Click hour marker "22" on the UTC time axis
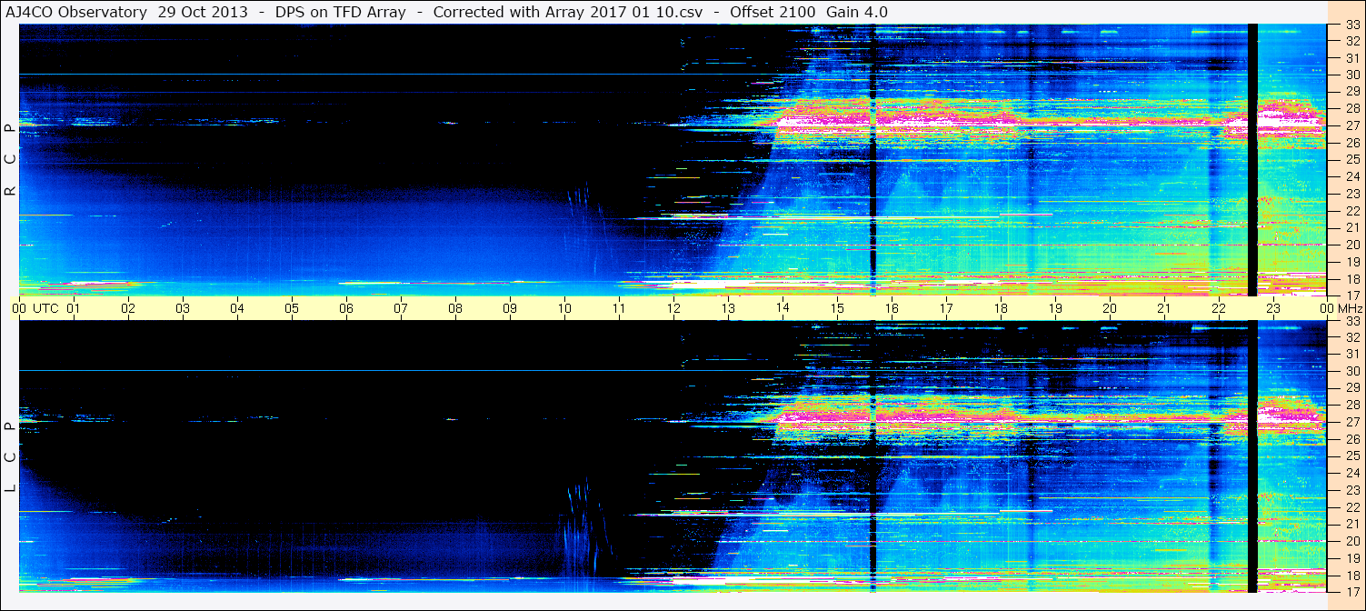The image size is (1366, 611). (1219, 308)
